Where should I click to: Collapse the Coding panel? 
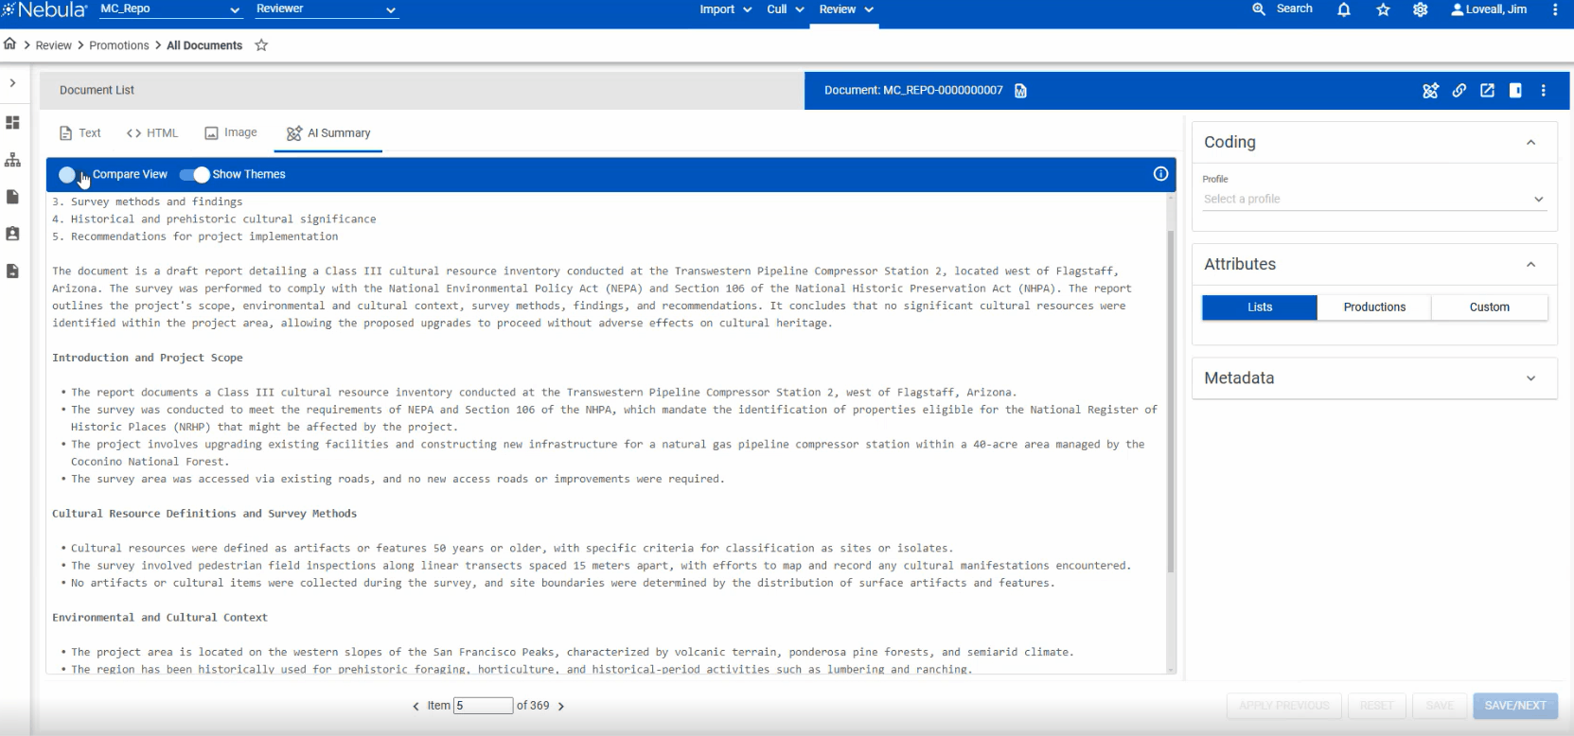tap(1530, 143)
